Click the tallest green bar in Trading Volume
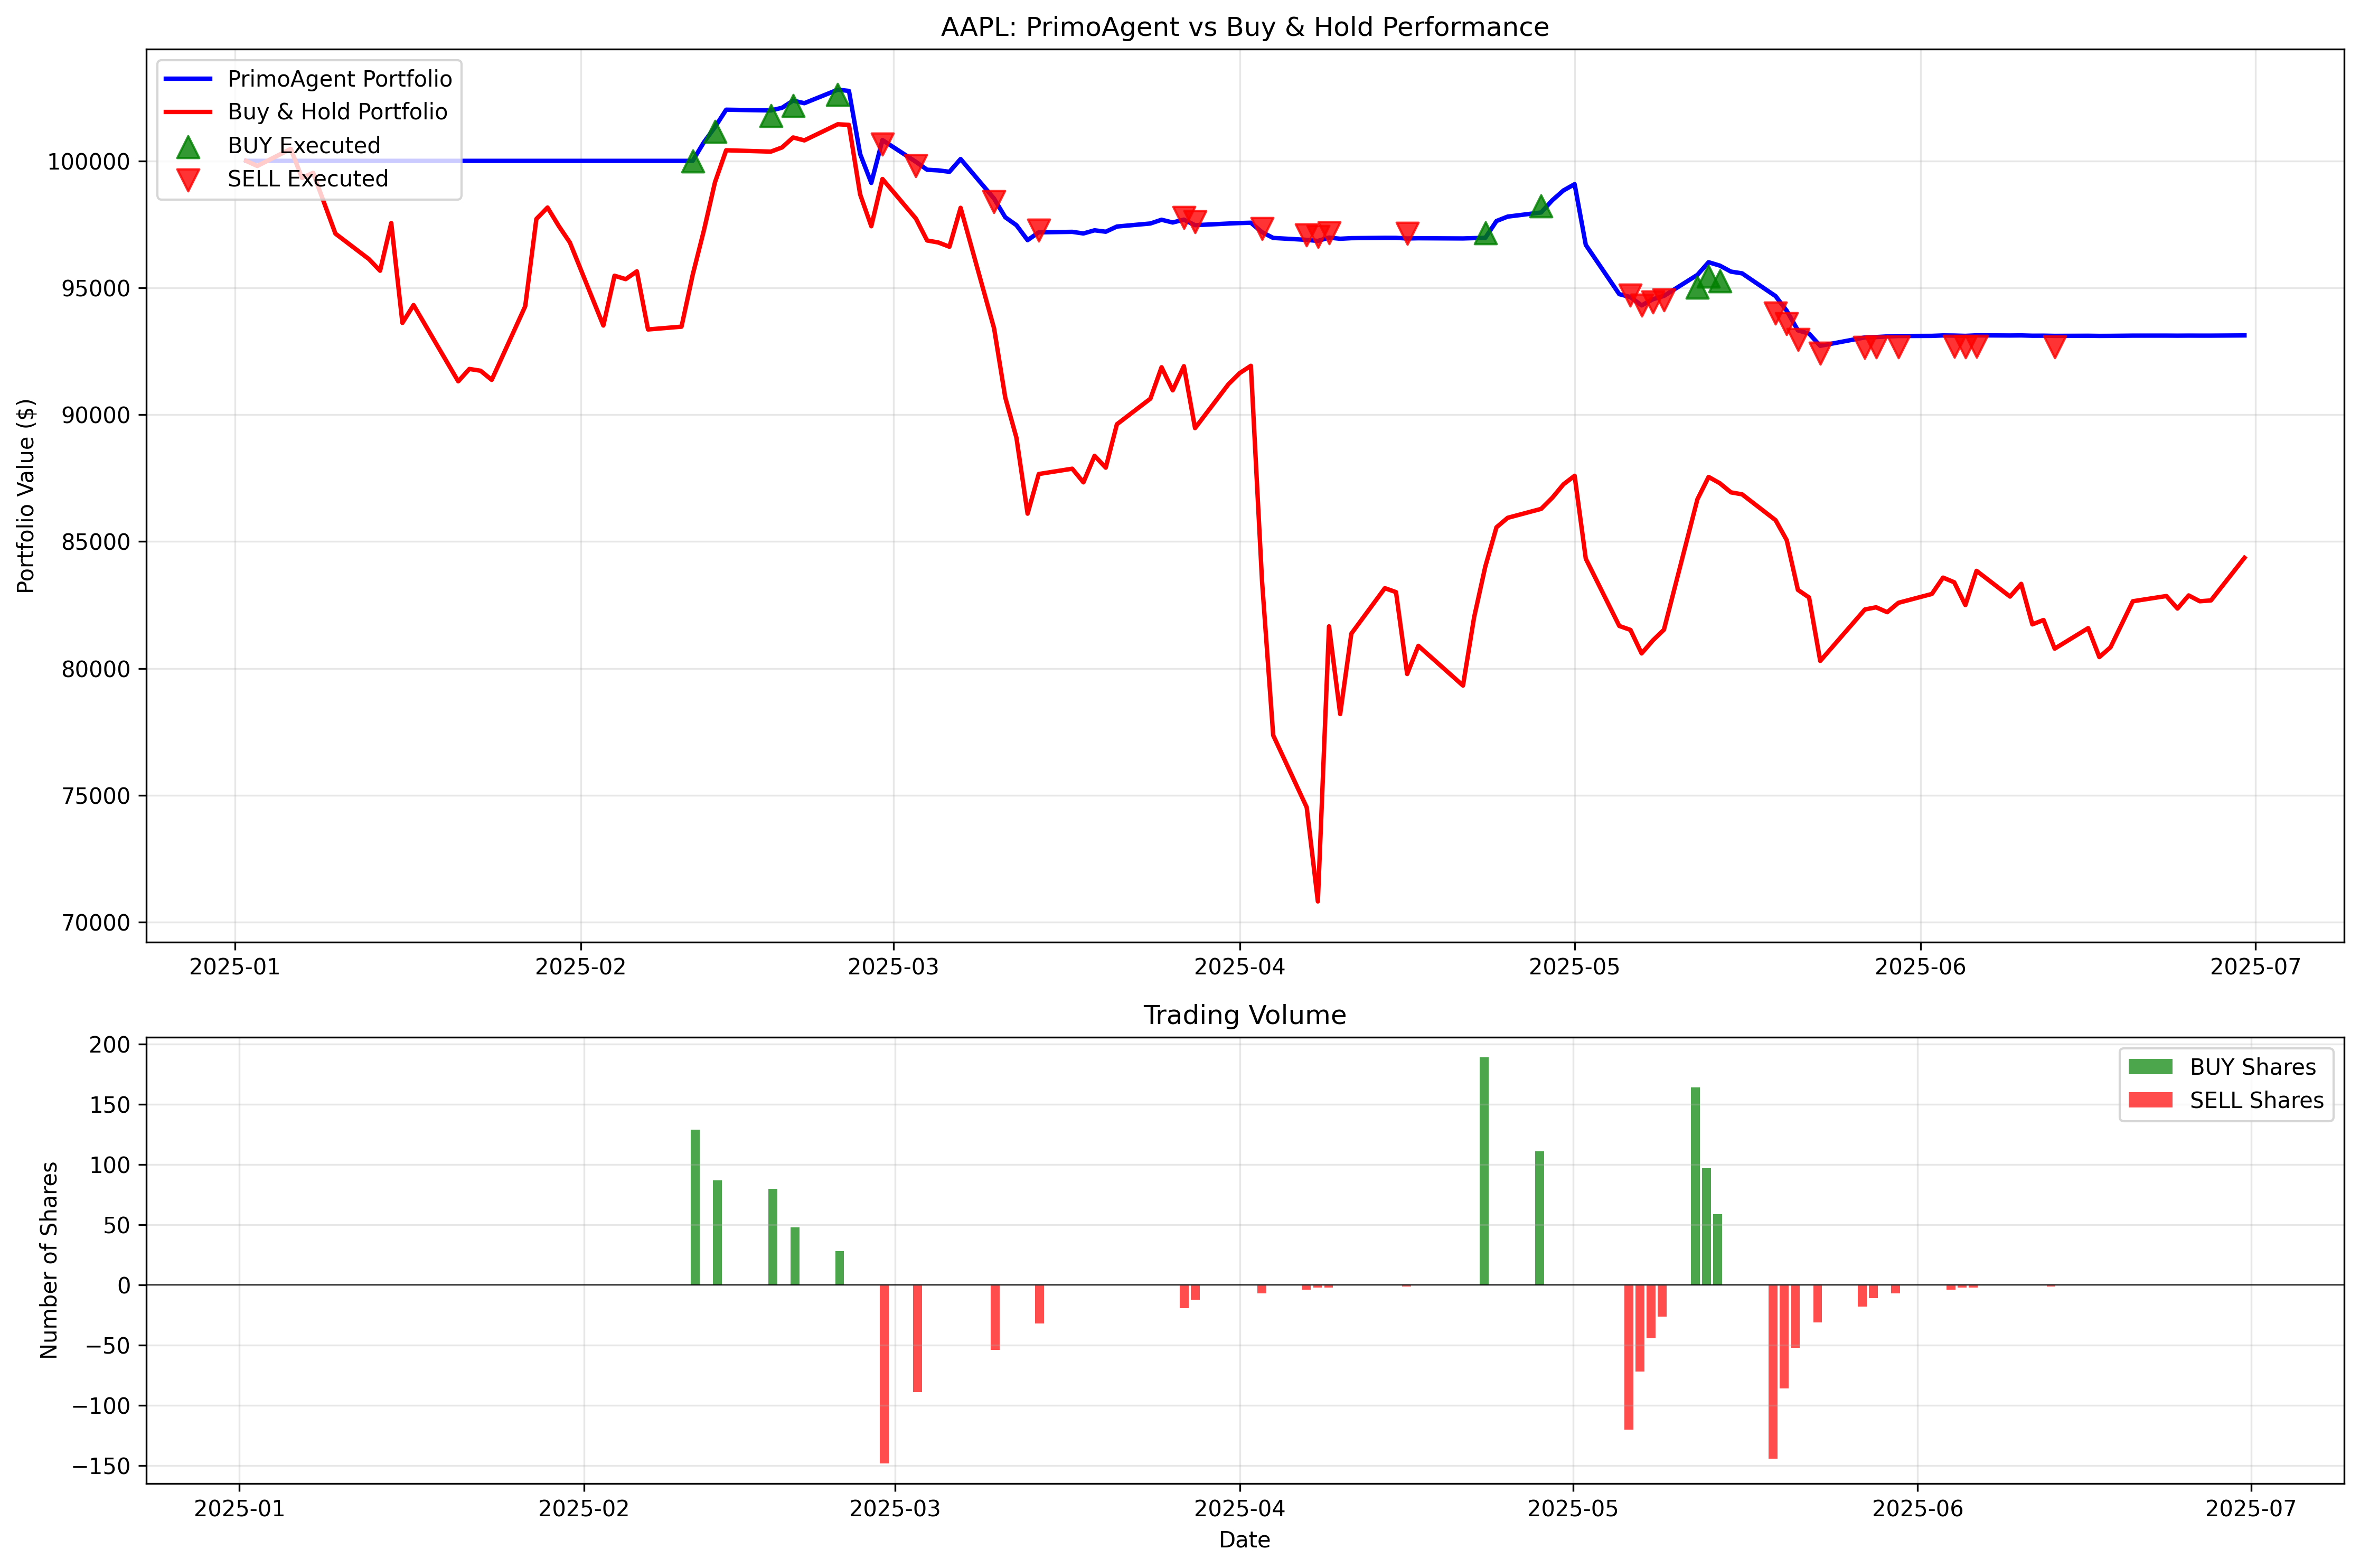2360x1568 pixels. pos(1484,1170)
